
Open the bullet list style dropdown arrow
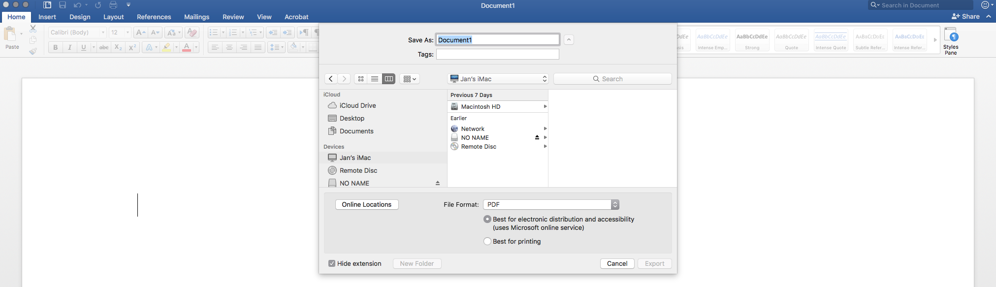[223, 32]
